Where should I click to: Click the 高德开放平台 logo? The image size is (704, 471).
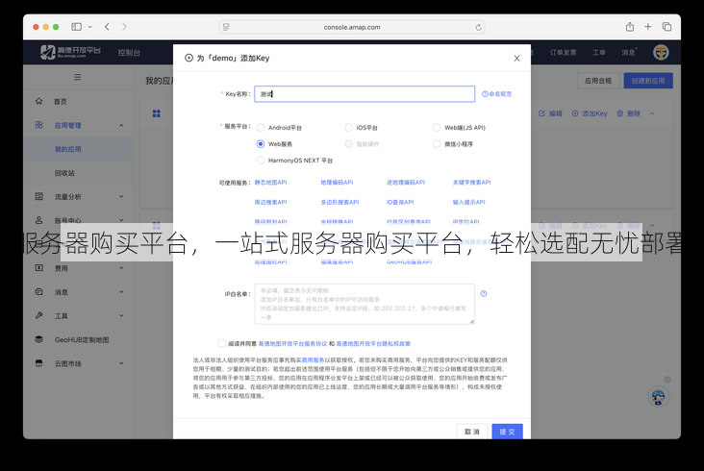pos(70,52)
